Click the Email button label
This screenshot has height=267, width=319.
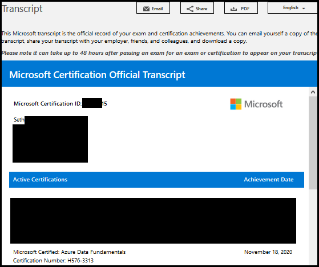pyautogui.click(x=158, y=9)
